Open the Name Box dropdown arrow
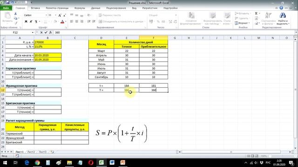 33,32
